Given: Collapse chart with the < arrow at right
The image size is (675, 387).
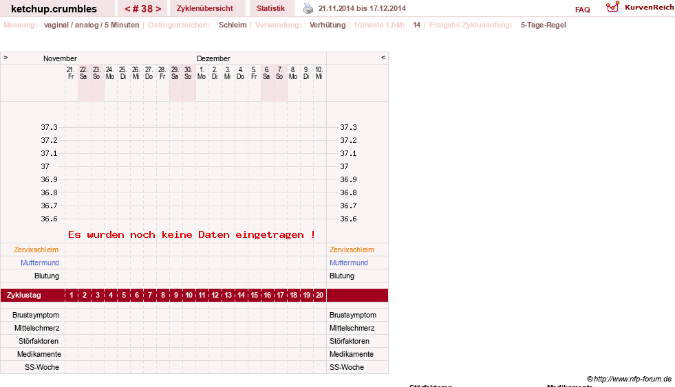Looking at the screenshot, I should 383,57.
